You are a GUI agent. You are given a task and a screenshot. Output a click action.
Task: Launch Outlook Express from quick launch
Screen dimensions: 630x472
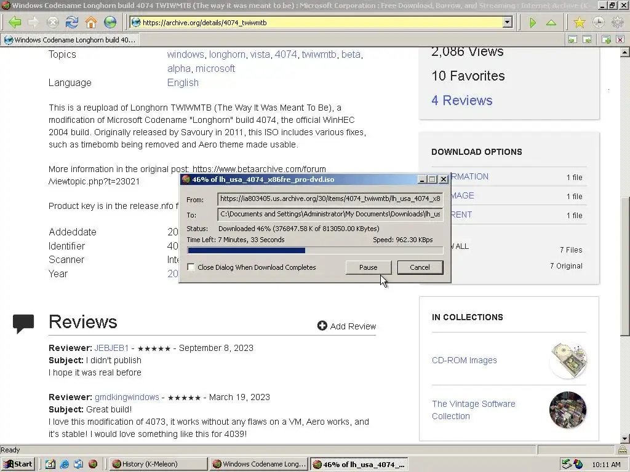(78, 464)
